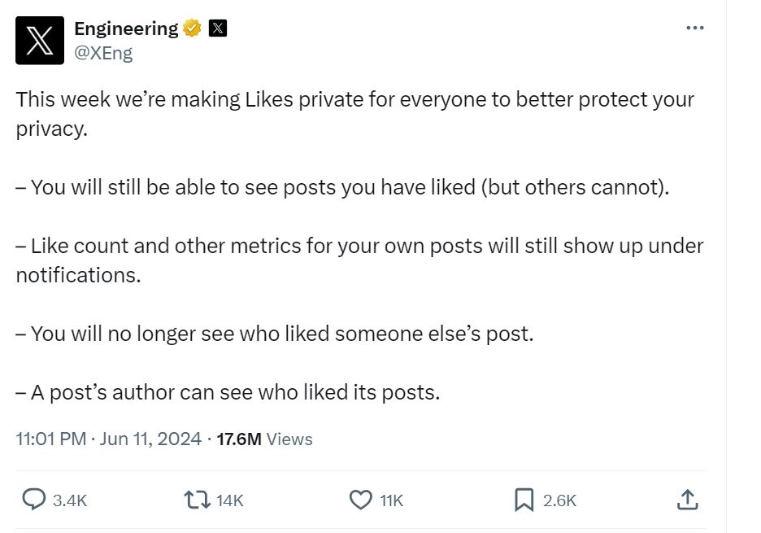The image size is (761, 533).
Task: Open the More options three-dot menu
Action: [694, 28]
